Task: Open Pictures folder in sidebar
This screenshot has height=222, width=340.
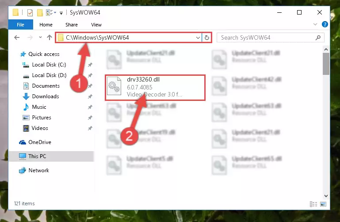Action: pyautogui.click(x=42, y=118)
